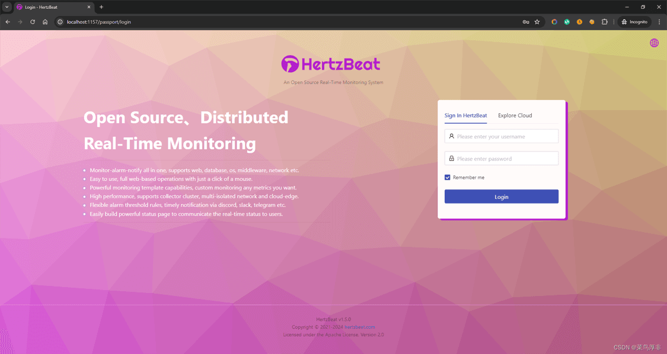
Task: Select the Login - HertzBeat browser tab
Action: pos(54,7)
